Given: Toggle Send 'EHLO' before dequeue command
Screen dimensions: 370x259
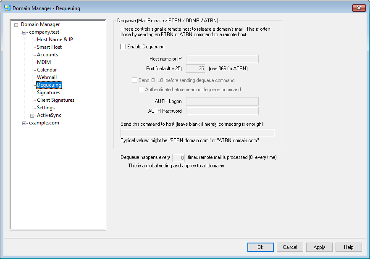Looking at the screenshot, I should point(134,80).
